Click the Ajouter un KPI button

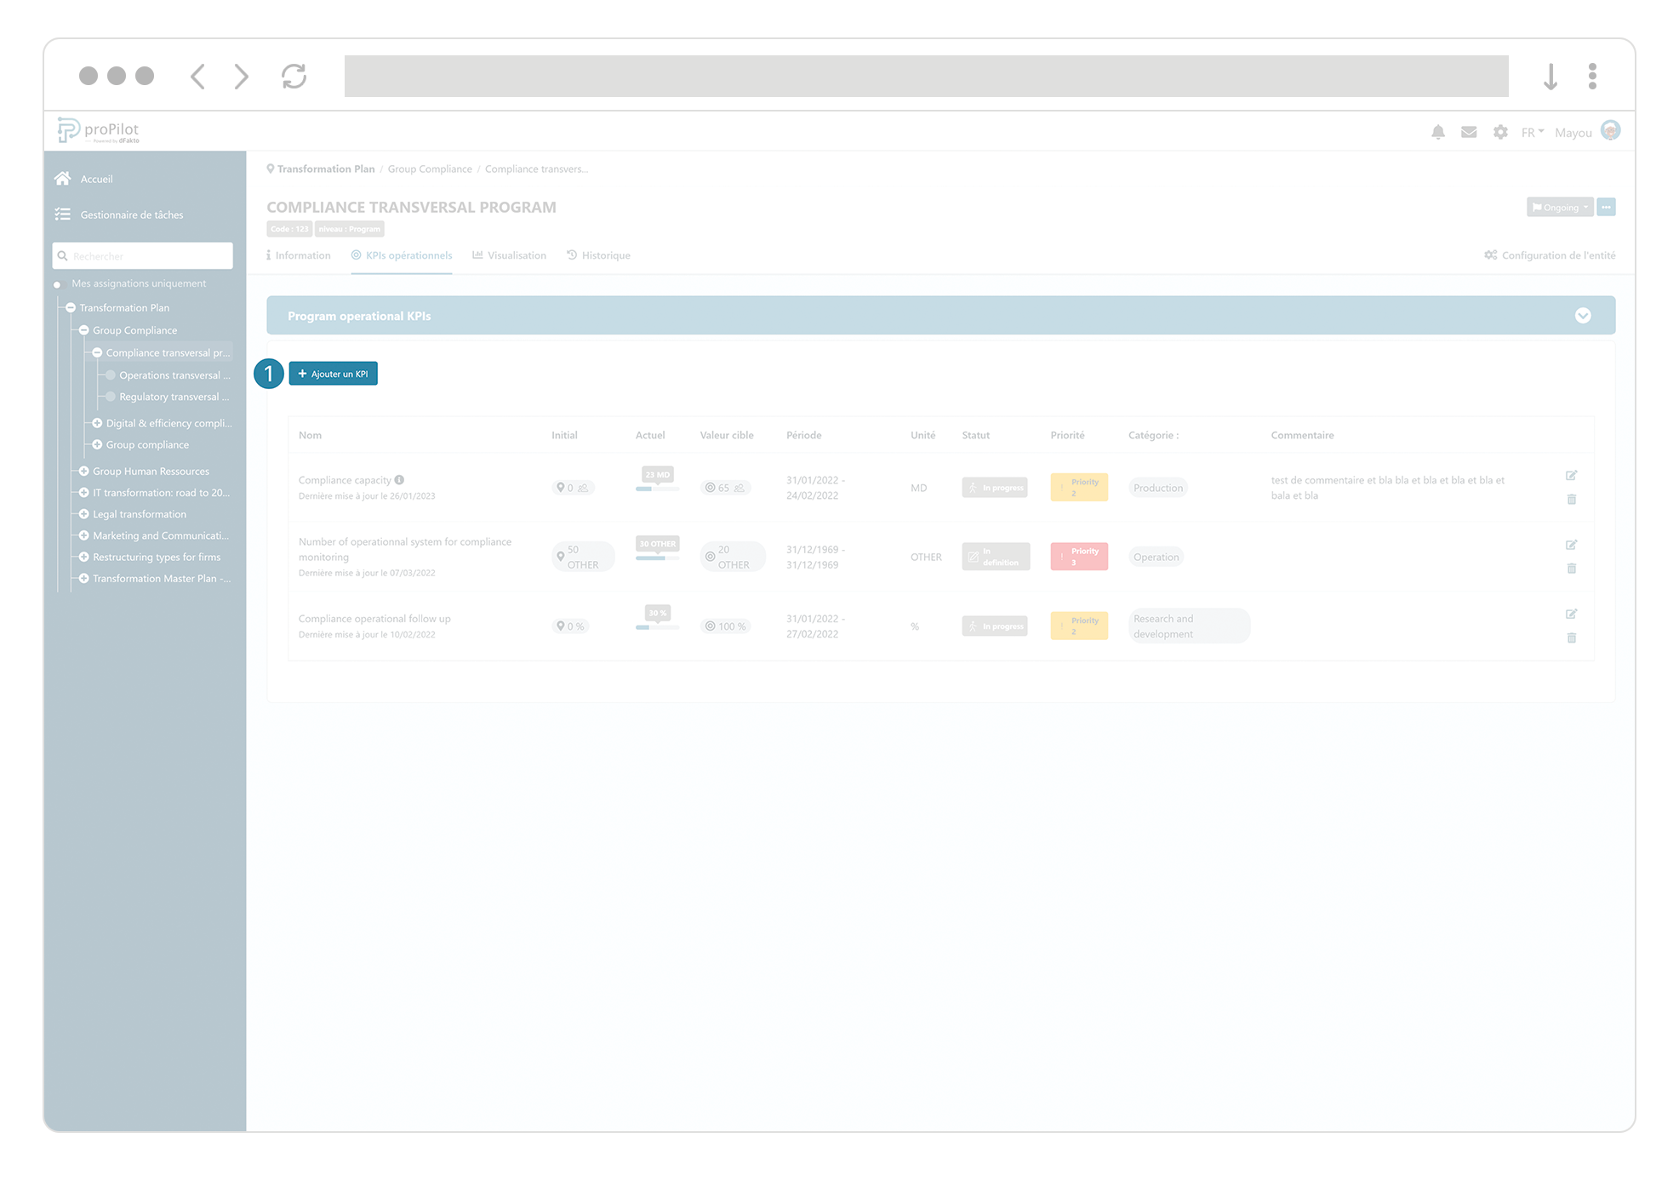[x=333, y=373]
